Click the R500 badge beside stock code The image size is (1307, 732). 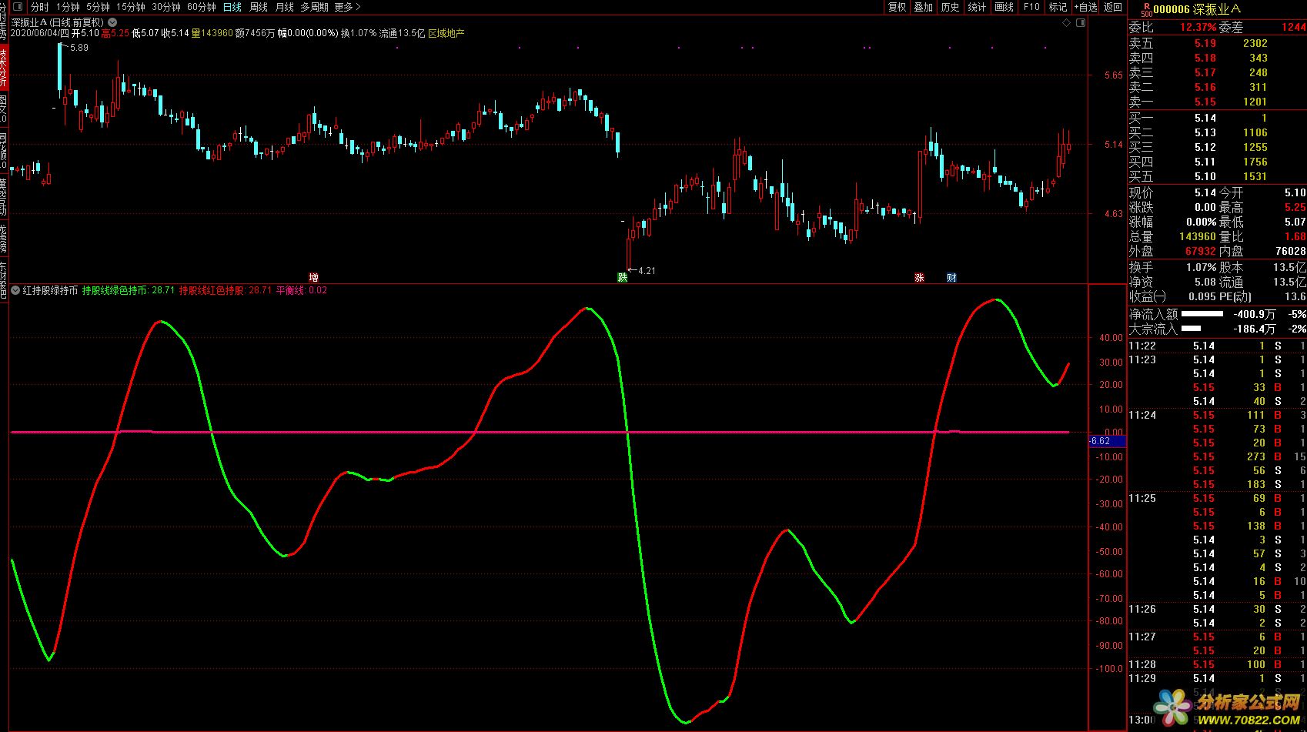pyautogui.click(x=1146, y=9)
